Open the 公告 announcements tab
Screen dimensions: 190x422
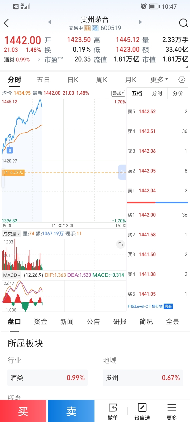pos(93,322)
